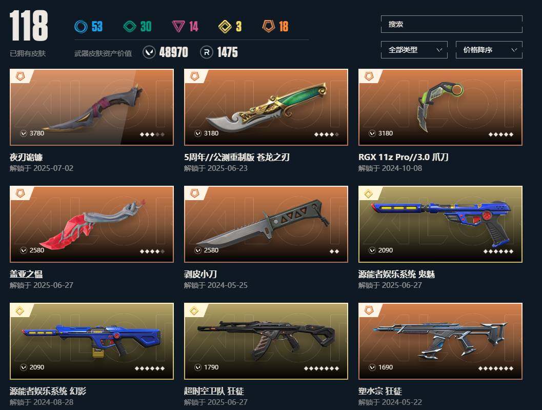
Task: Click the 搜索 search input field
Action: click(x=451, y=24)
